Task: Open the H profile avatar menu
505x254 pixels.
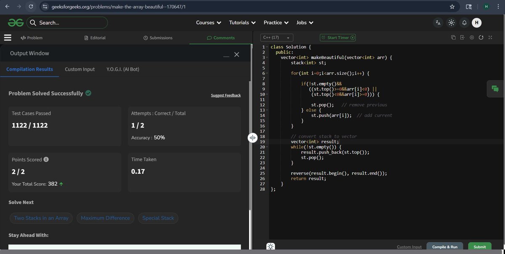Action: [x=477, y=23]
